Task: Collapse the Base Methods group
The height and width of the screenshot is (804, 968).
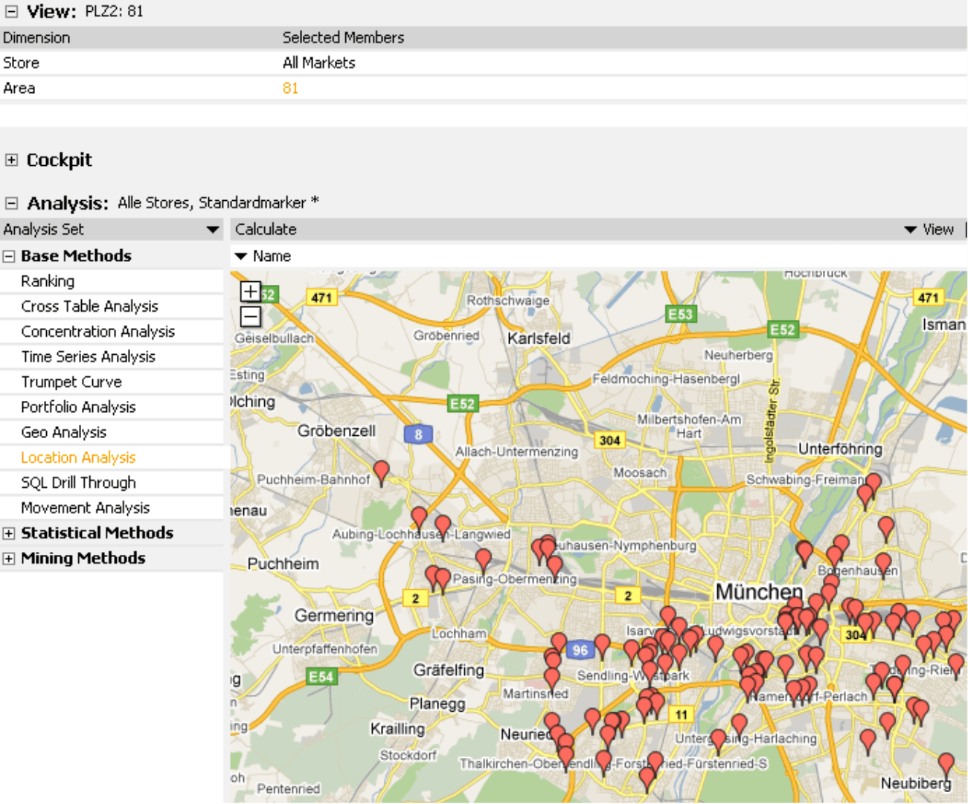Action: click(x=9, y=257)
